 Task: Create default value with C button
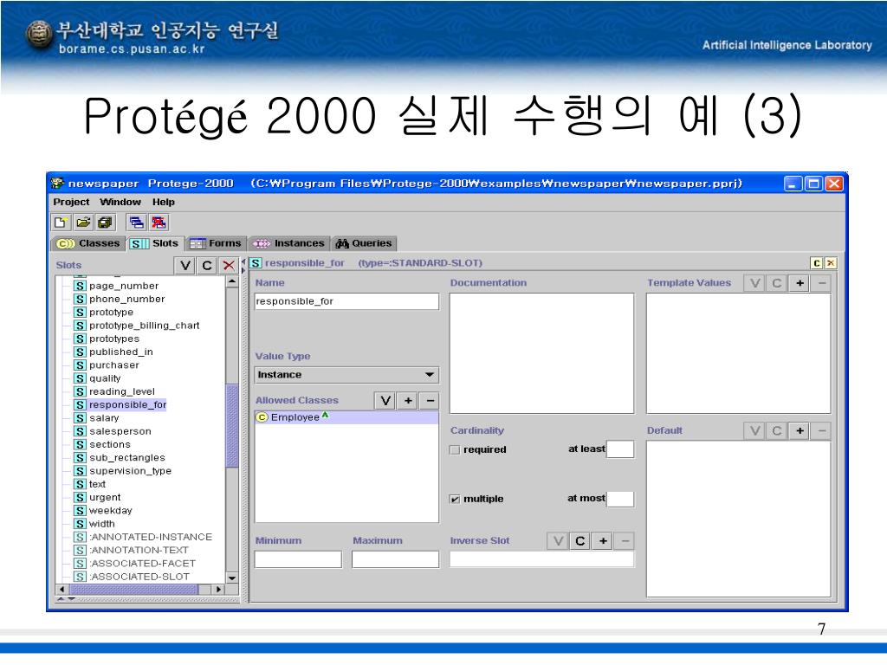pyautogui.click(x=777, y=431)
